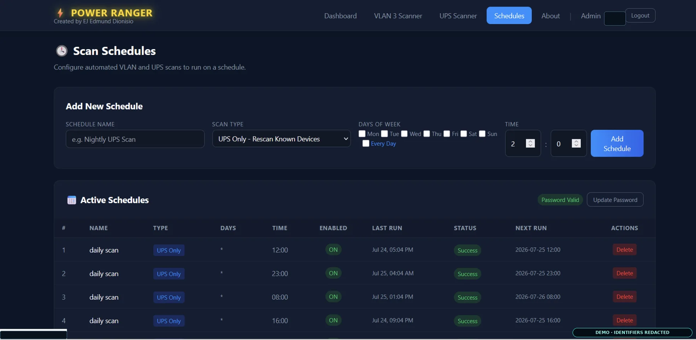Check the Thu checkbox

pyautogui.click(x=426, y=133)
